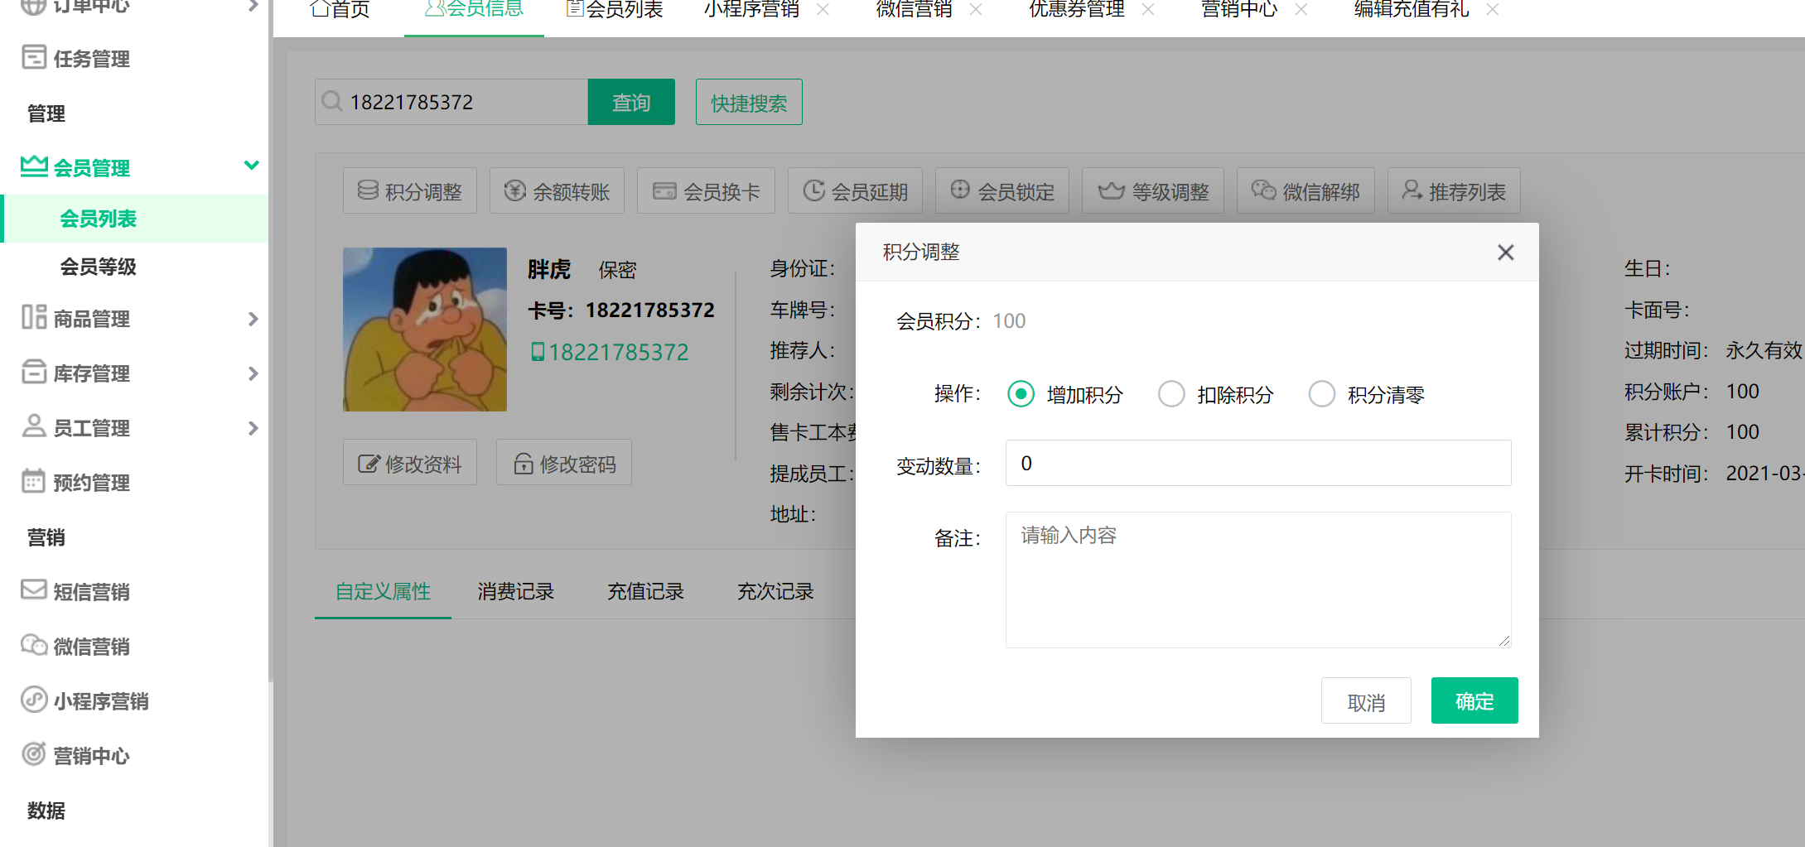Select the 扣除积分 deduct points option
The image size is (1805, 847).
click(1171, 394)
